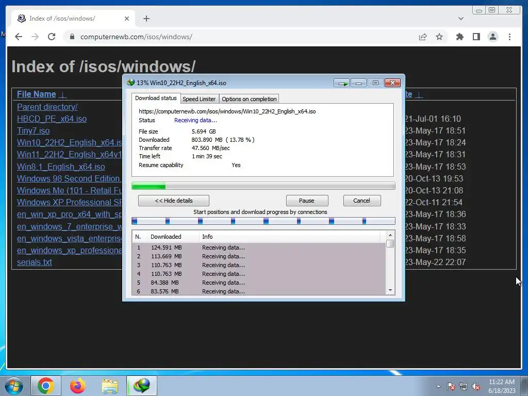
Task: Open Windows Explorer from taskbar
Action: (x=110, y=386)
